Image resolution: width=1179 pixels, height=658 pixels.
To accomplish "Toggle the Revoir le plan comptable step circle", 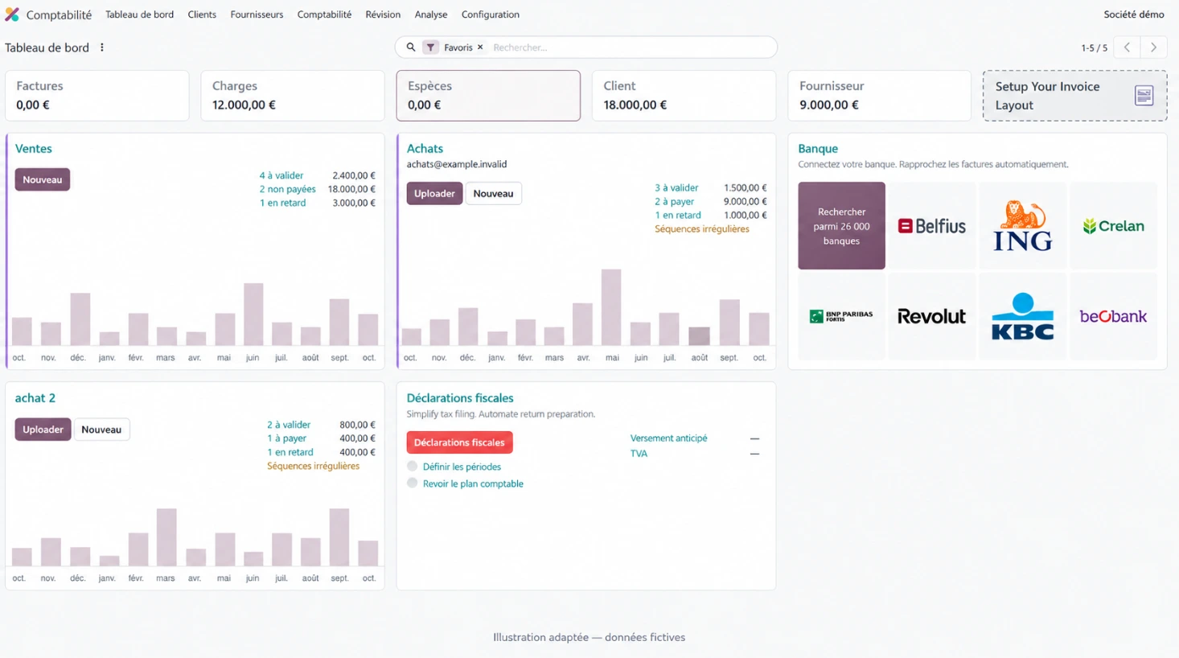I will point(413,483).
